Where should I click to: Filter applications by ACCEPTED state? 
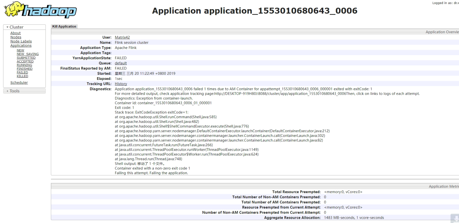(x=25, y=62)
